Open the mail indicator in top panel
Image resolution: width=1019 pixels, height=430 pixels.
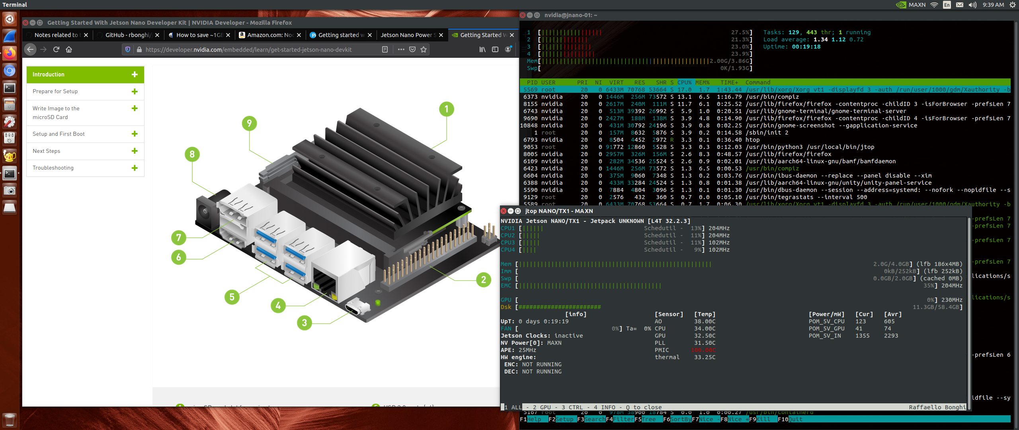tap(960, 5)
